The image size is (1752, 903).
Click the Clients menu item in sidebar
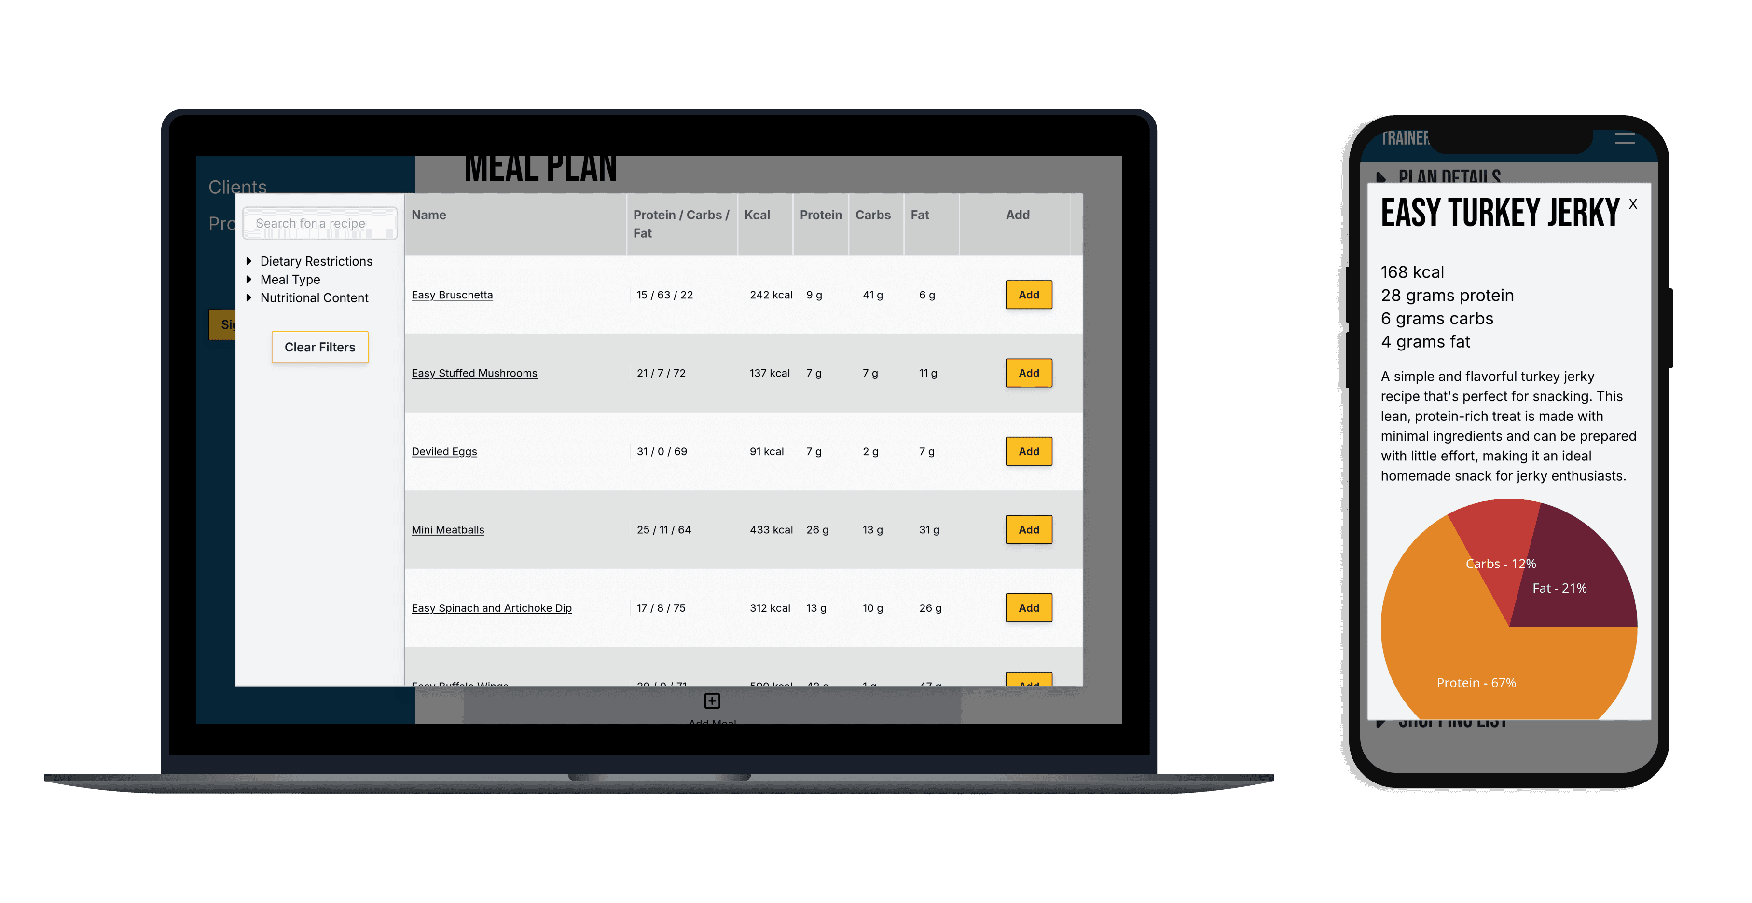click(x=238, y=187)
